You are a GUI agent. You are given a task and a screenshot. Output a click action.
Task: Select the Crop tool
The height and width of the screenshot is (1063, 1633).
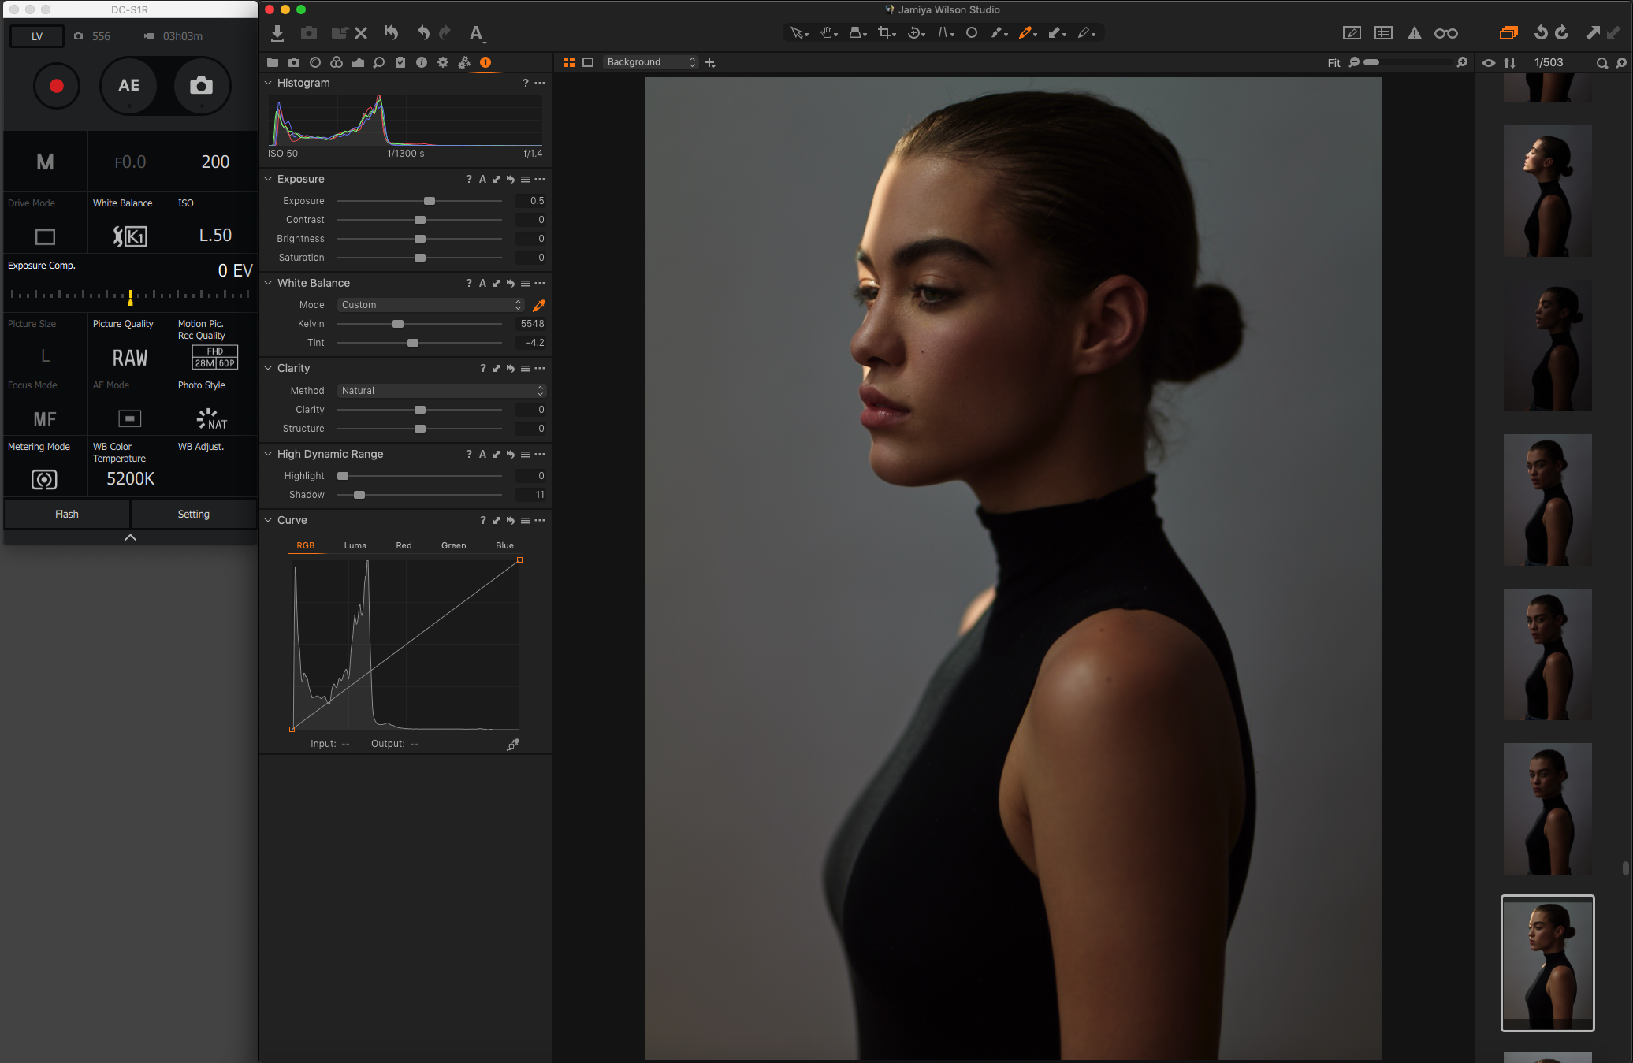pos(886,33)
